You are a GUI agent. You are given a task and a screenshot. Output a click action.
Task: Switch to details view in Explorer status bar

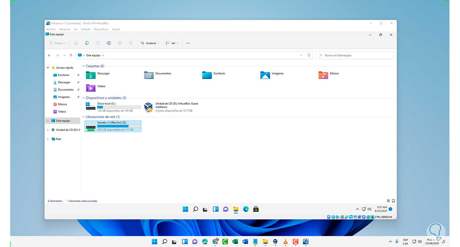coord(388,201)
